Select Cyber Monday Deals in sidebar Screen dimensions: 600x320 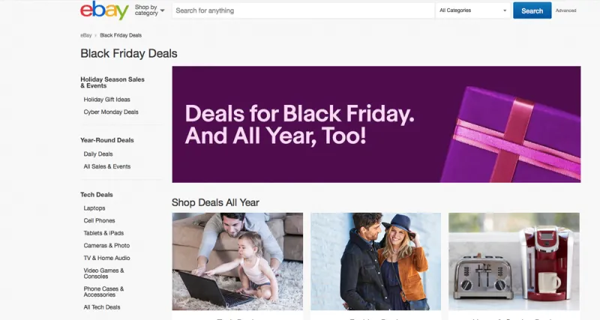111,112
